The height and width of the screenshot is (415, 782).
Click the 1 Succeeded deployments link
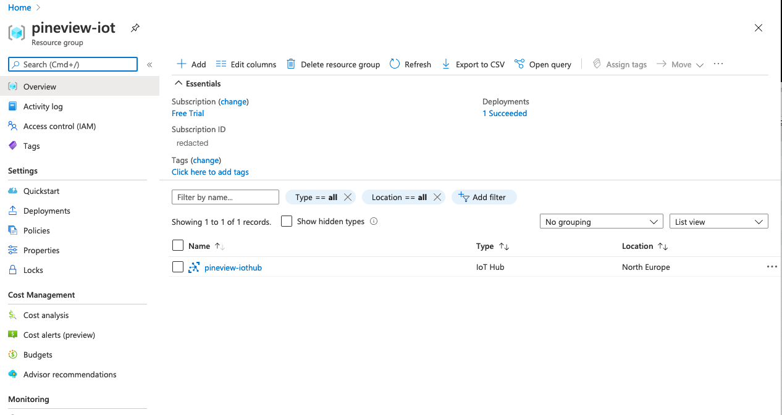point(505,113)
